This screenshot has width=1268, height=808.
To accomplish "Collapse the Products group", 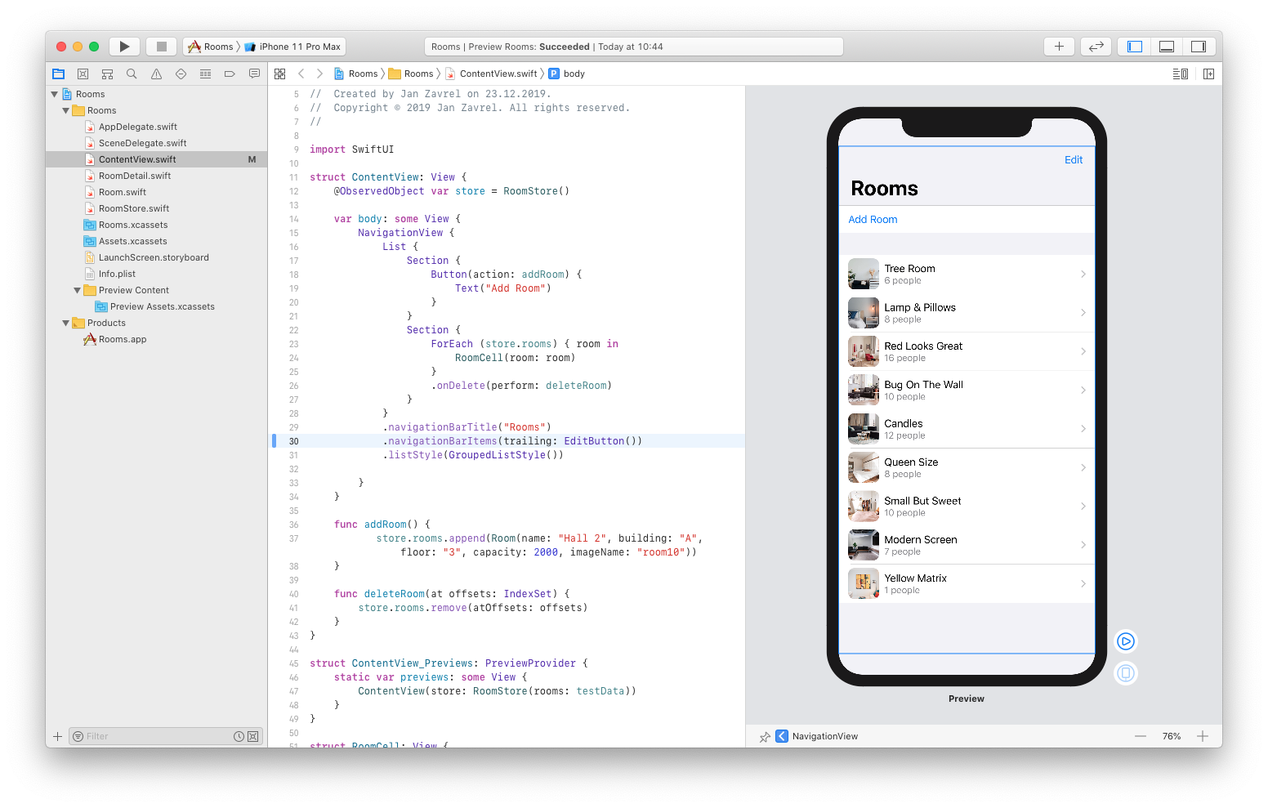I will point(65,323).
